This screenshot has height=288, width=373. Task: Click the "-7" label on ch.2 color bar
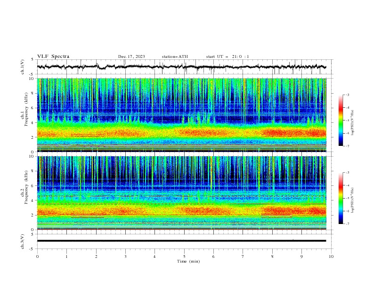tap(347, 224)
